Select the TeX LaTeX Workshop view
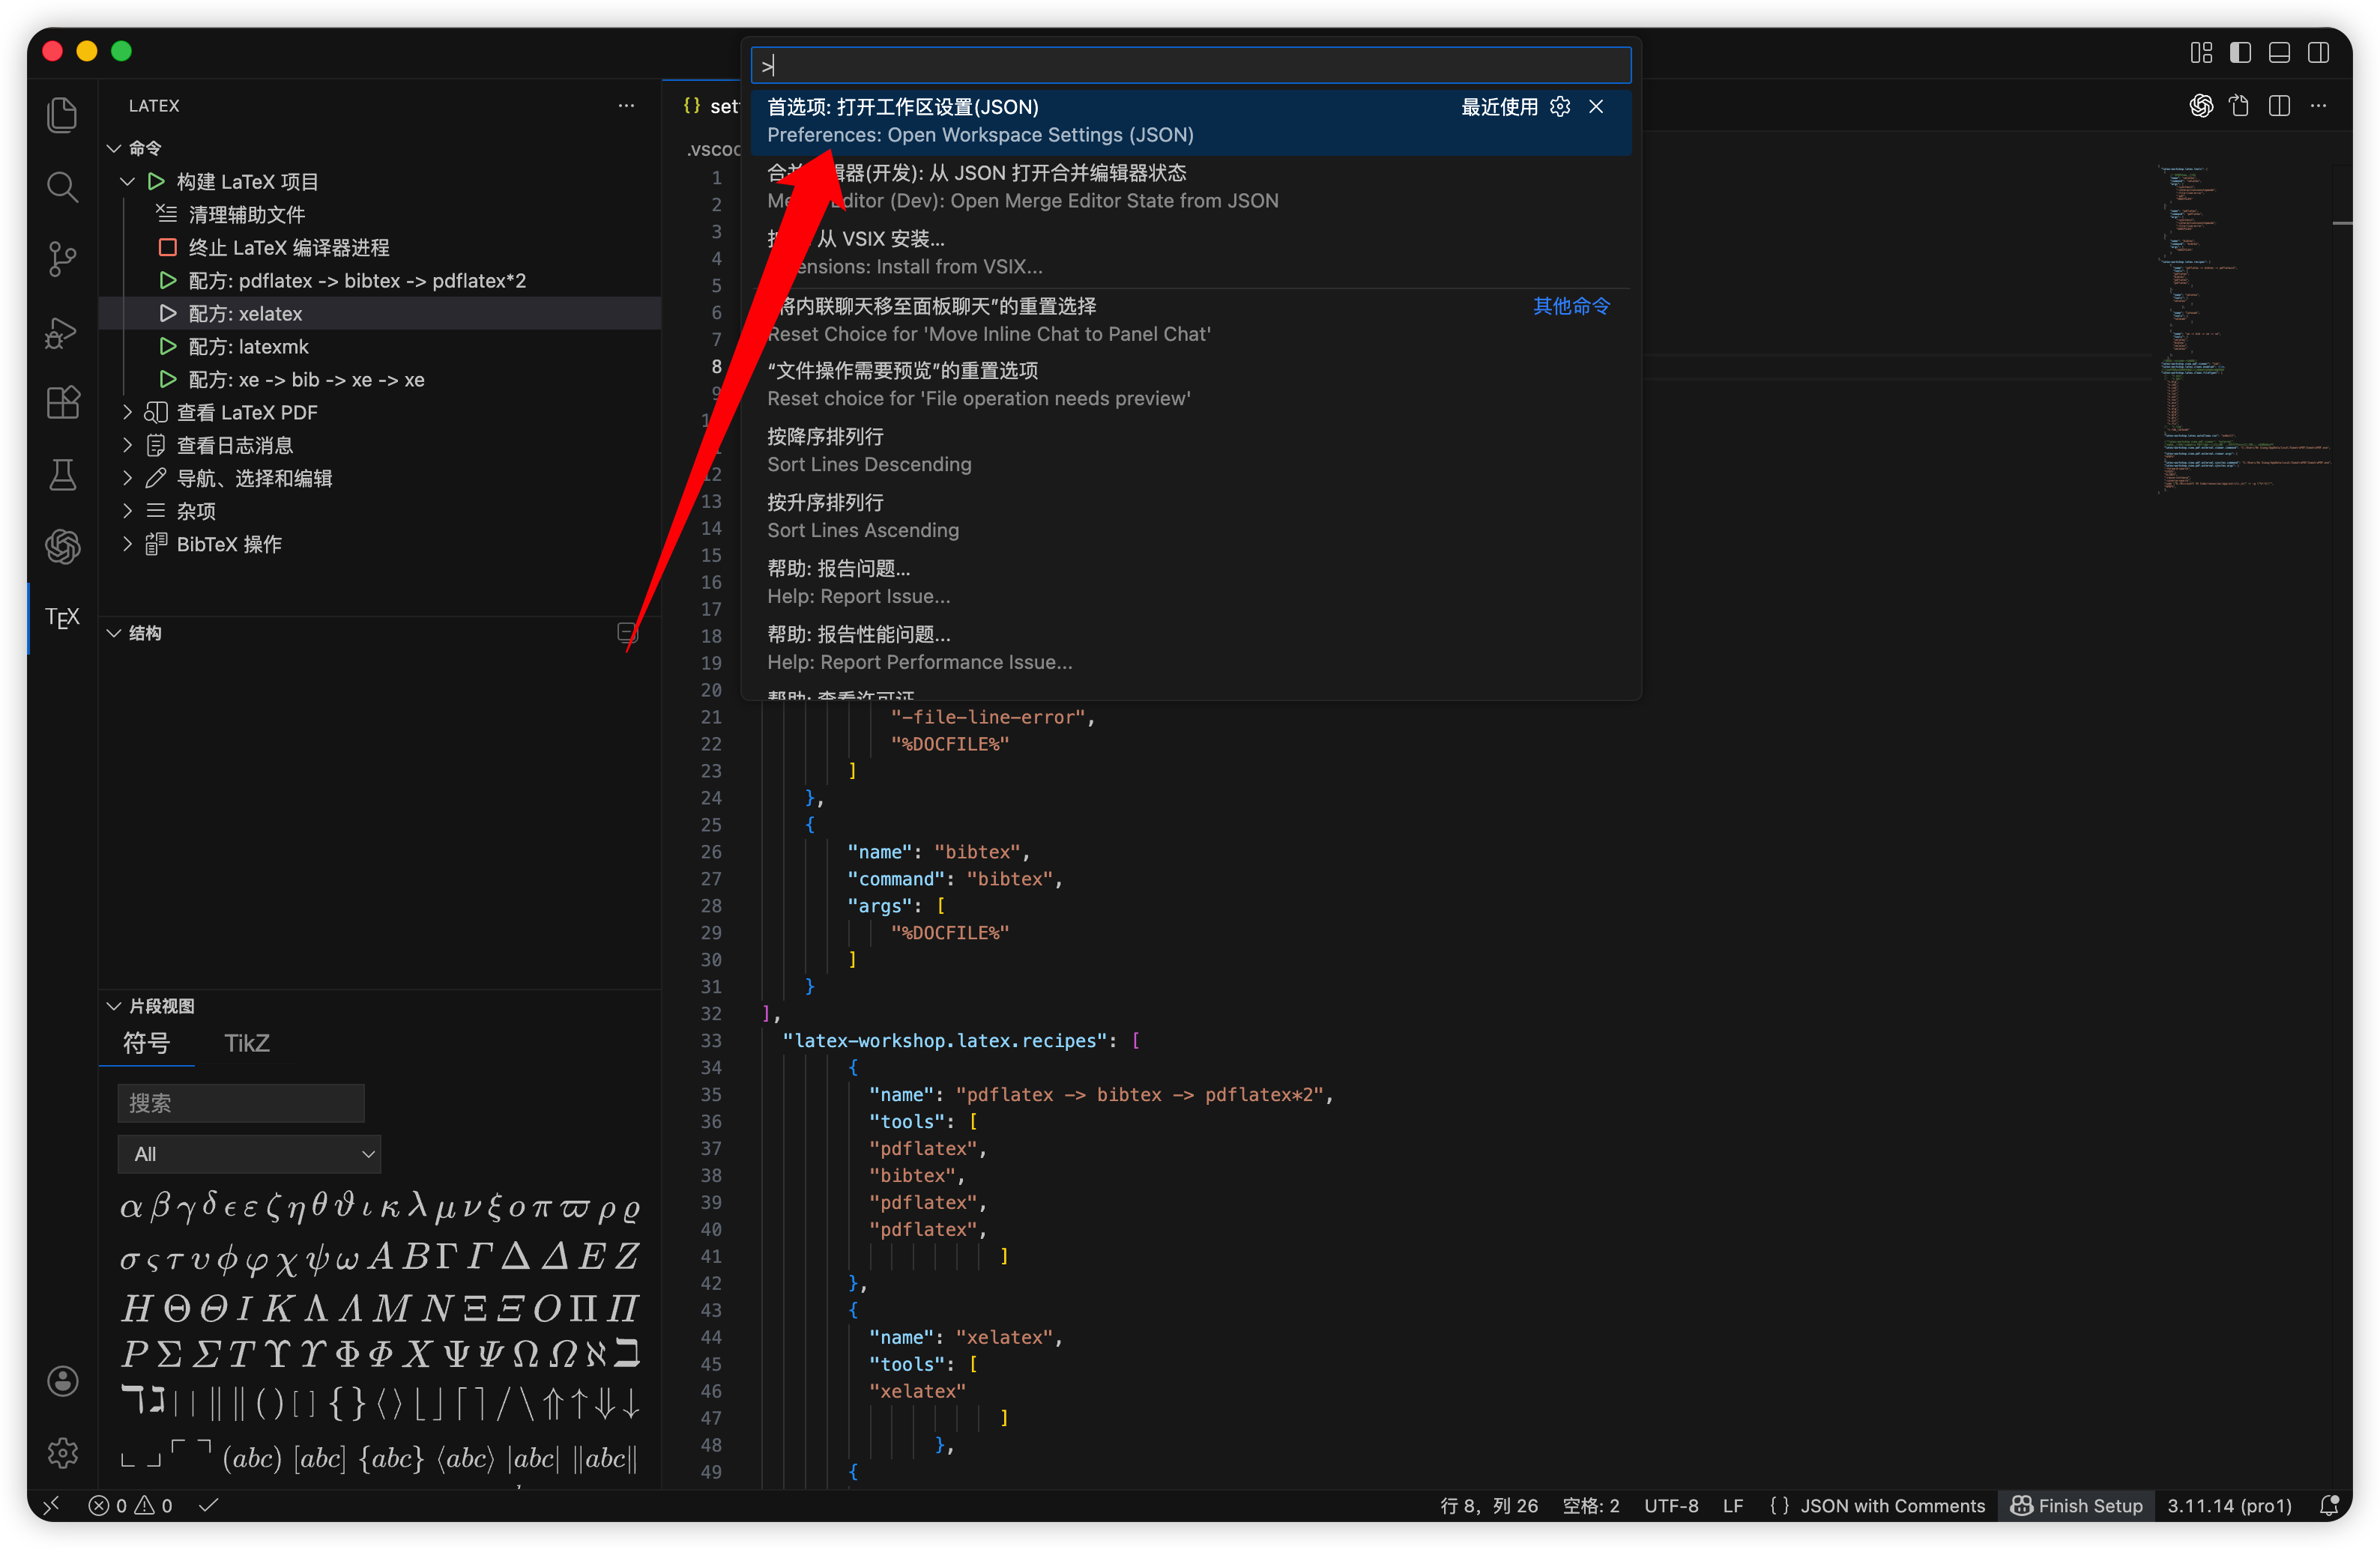 click(x=62, y=618)
